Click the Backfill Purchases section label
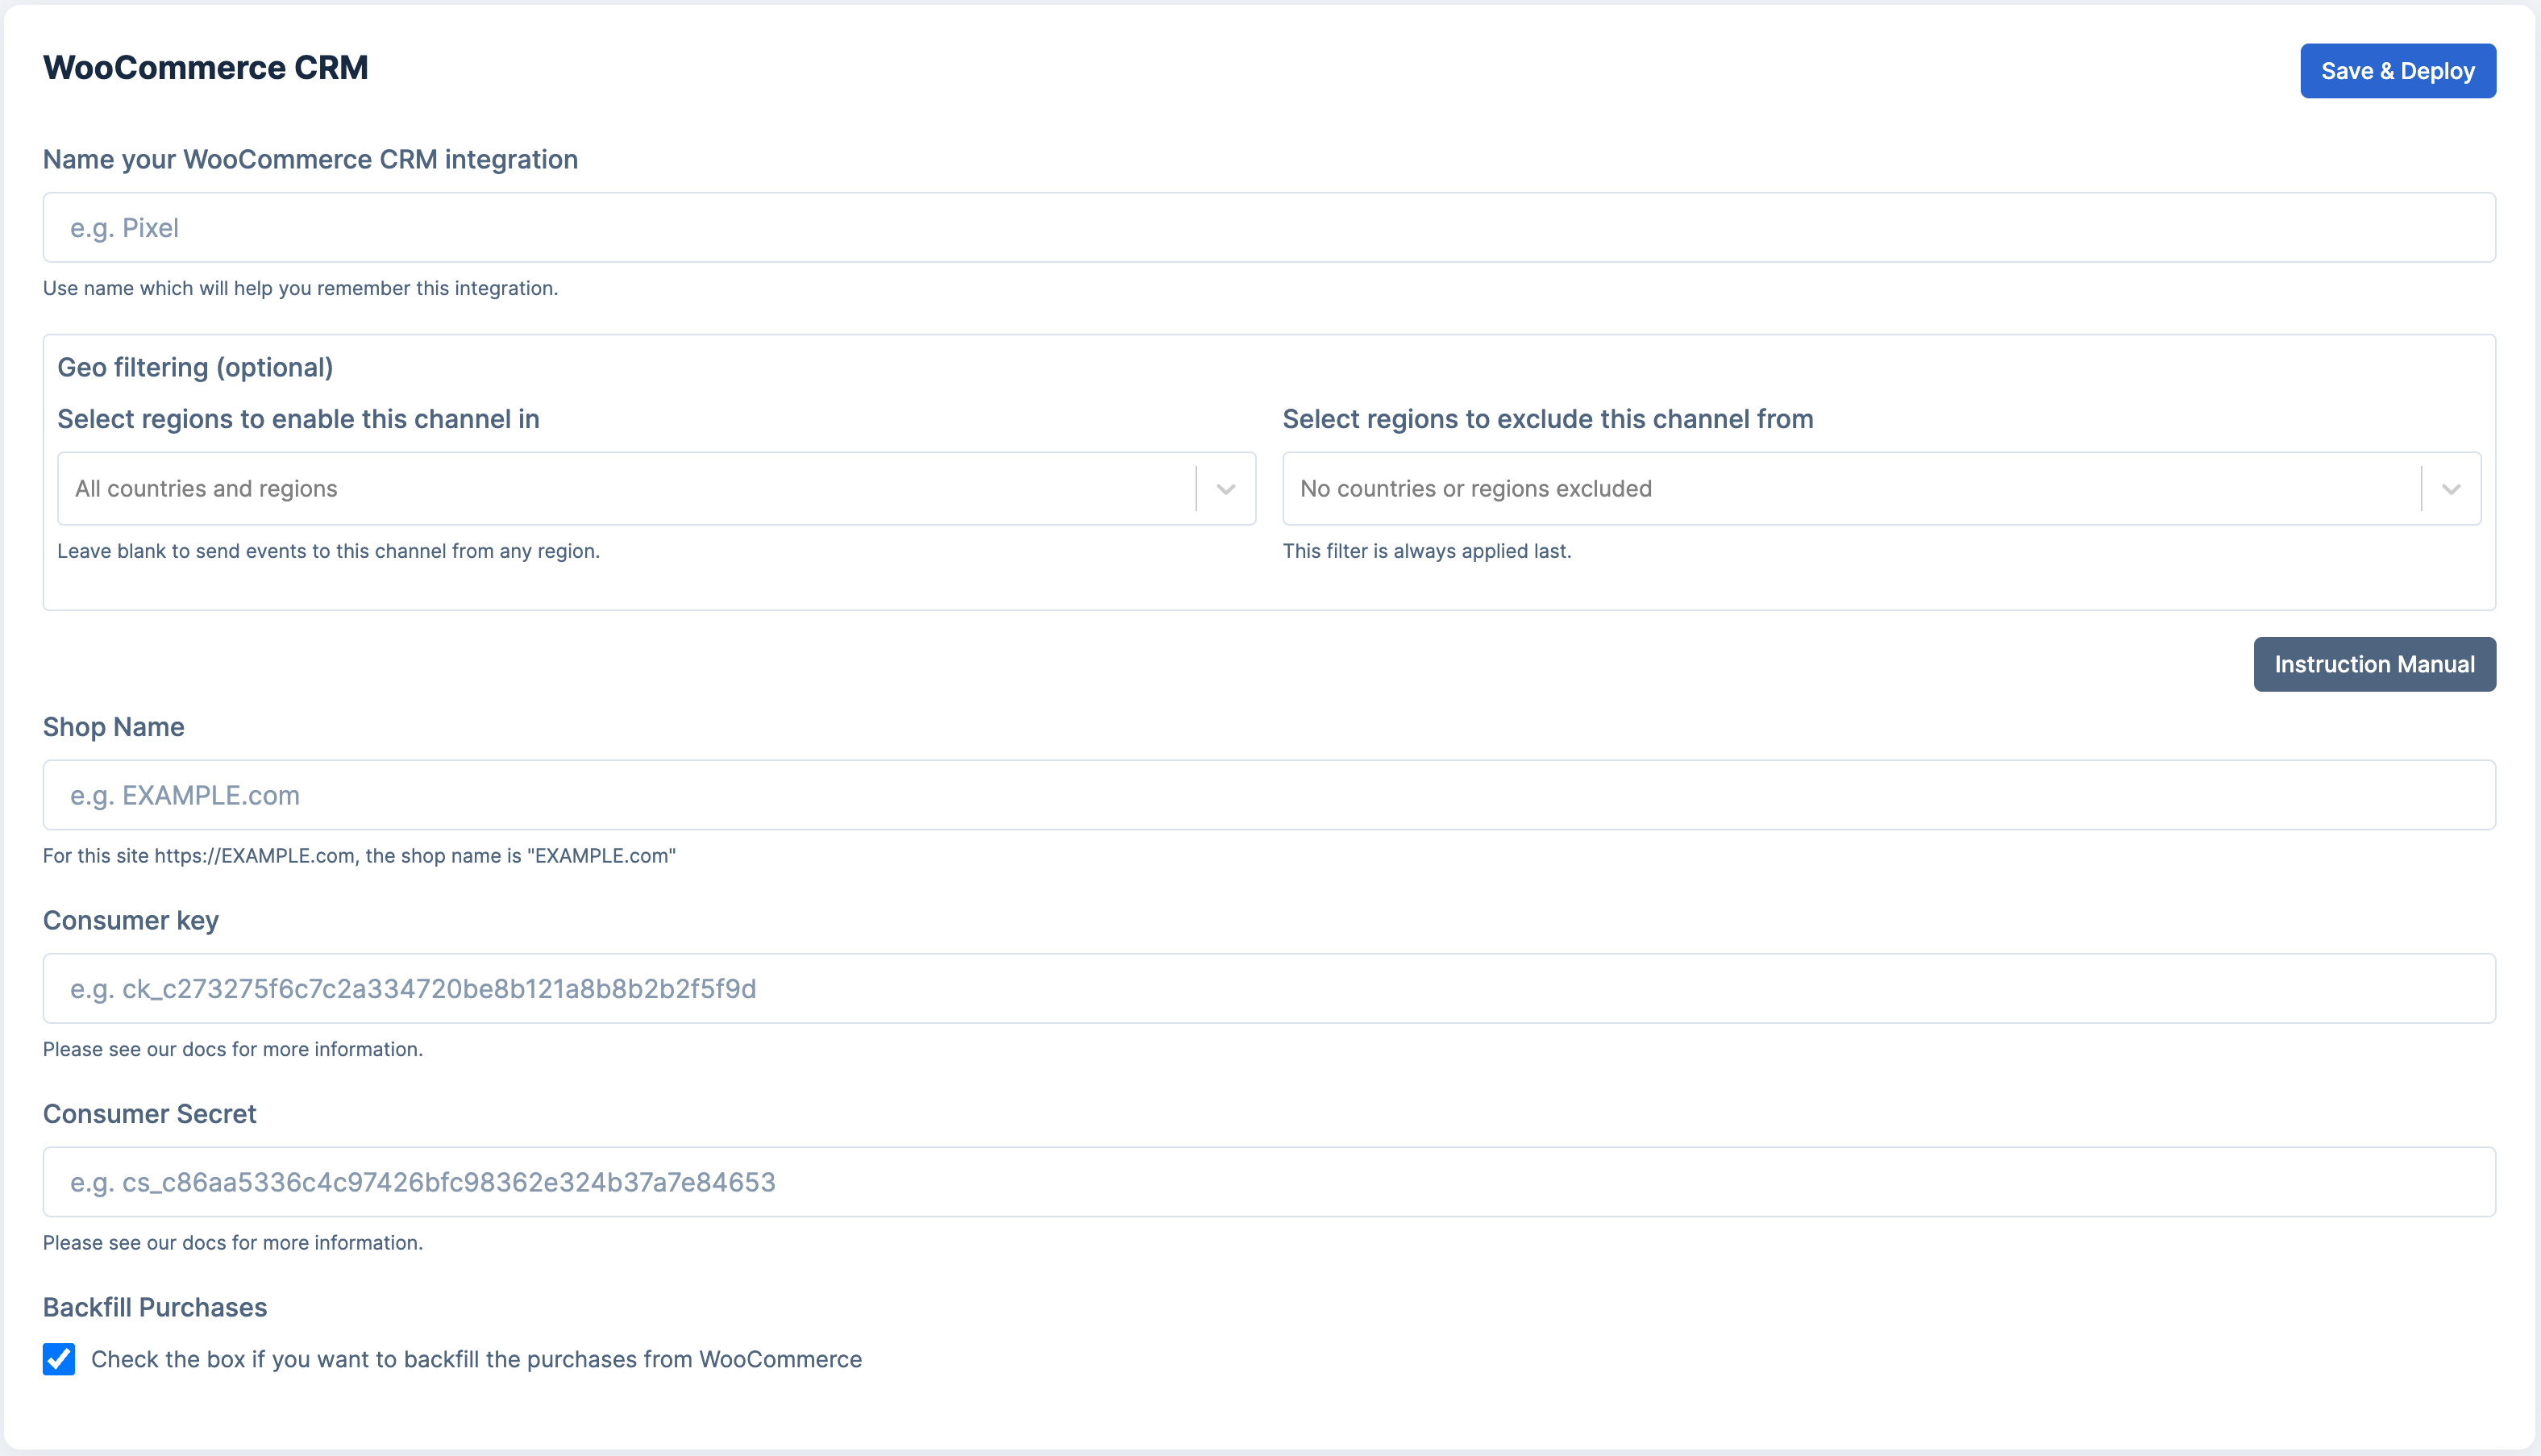This screenshot has height=1456, width=2541. [155, 1307]
